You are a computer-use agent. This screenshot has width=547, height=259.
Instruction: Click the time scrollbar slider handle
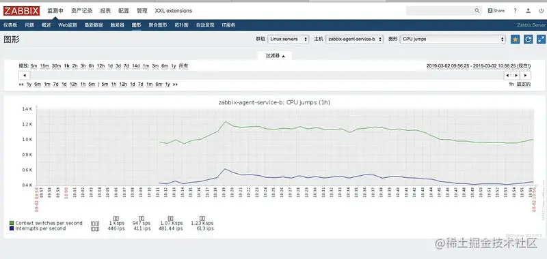tap(511, 76)
